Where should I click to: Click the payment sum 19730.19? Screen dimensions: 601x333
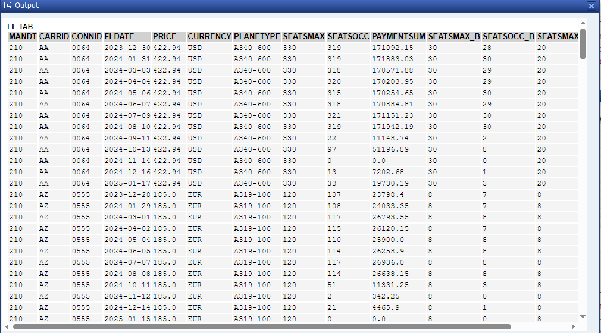point(390,184)
